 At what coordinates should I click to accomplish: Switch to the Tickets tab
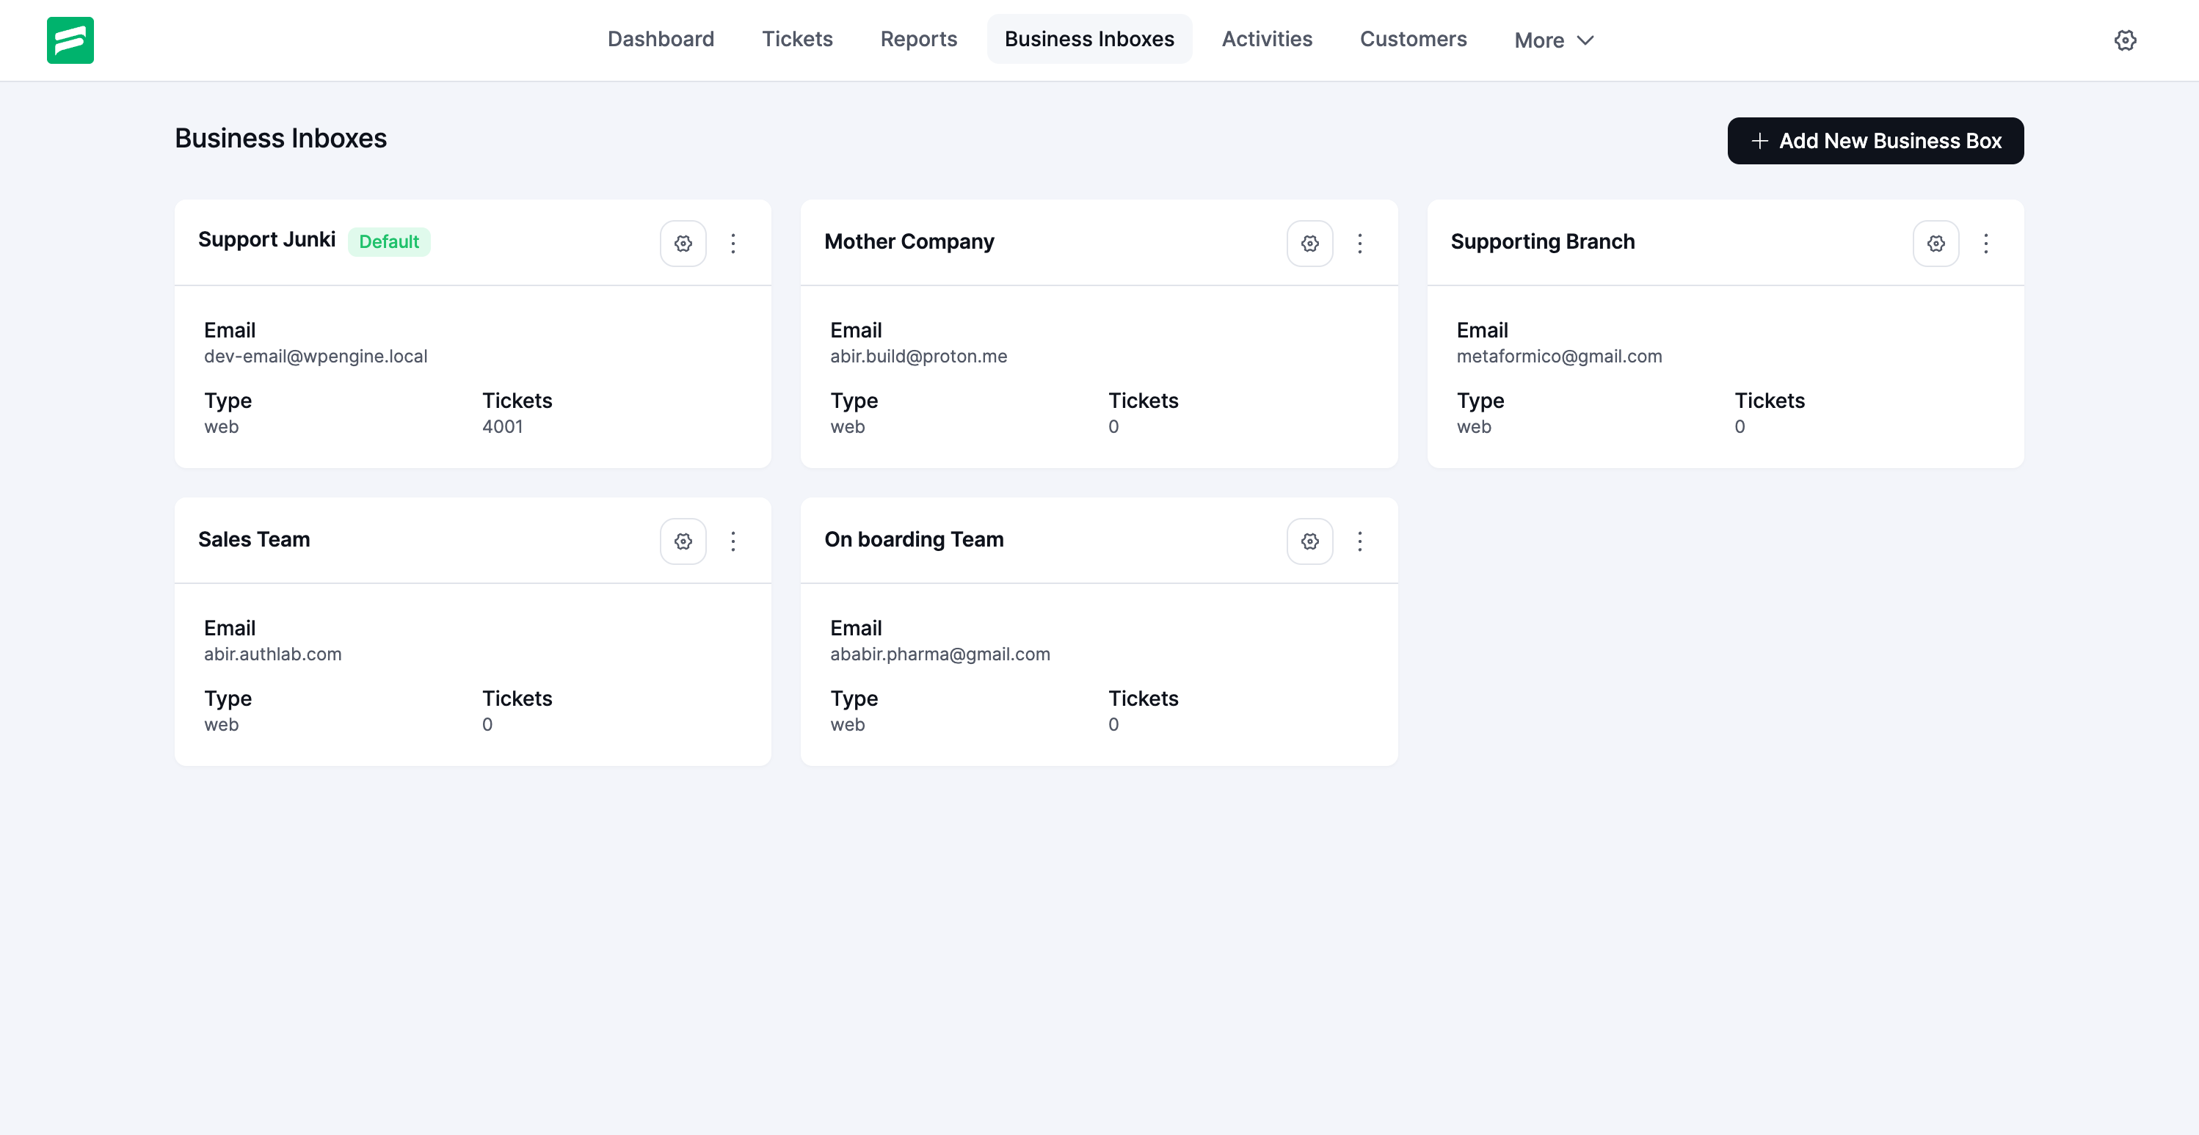point(796,40)
